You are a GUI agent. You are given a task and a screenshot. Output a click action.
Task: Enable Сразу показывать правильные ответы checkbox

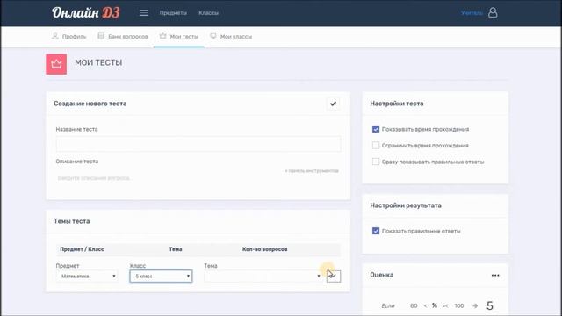(376, 162)
